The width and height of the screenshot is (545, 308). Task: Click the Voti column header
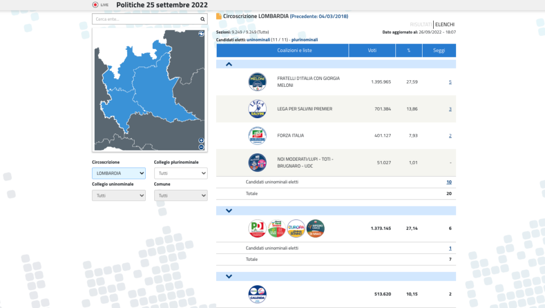tap(372, 51)
